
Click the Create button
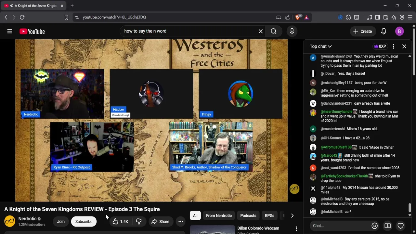click(363, 32)
